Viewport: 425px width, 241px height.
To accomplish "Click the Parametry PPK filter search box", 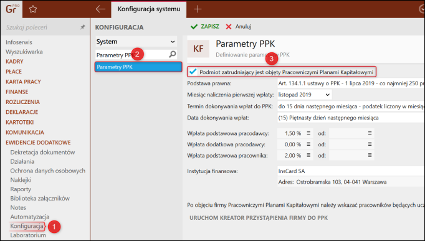I will pos(132,55).
